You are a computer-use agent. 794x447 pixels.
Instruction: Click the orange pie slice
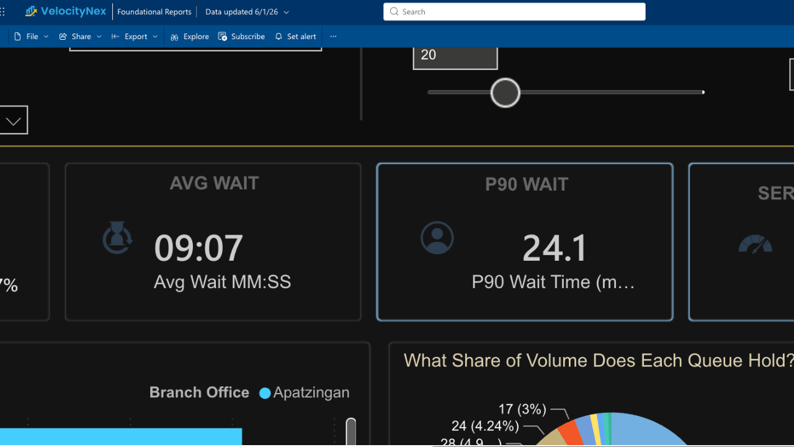coord(571,433)
